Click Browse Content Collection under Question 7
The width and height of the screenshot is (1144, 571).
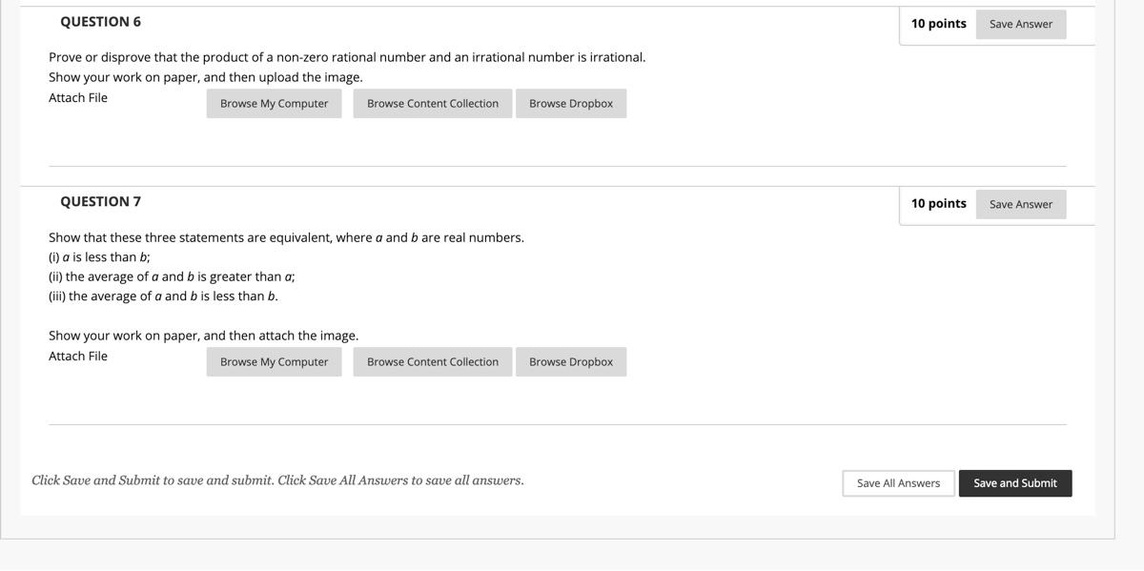tap(432, 361)
